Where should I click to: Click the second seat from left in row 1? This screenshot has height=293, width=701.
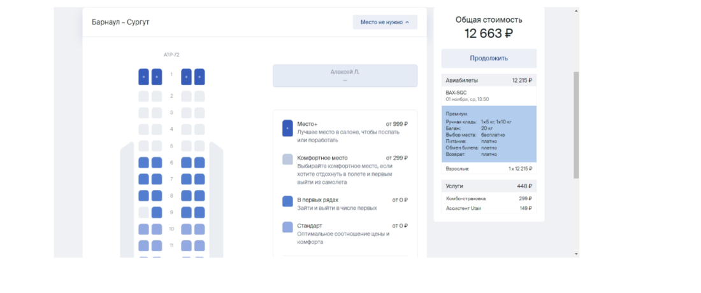pos(157,77)
